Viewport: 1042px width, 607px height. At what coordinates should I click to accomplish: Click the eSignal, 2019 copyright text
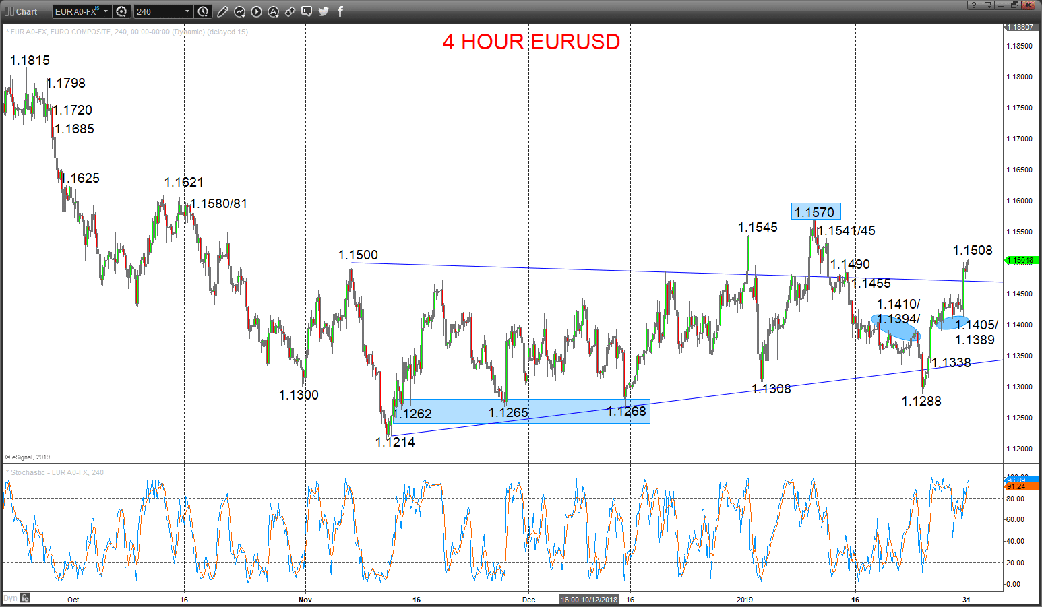point(28,457)
